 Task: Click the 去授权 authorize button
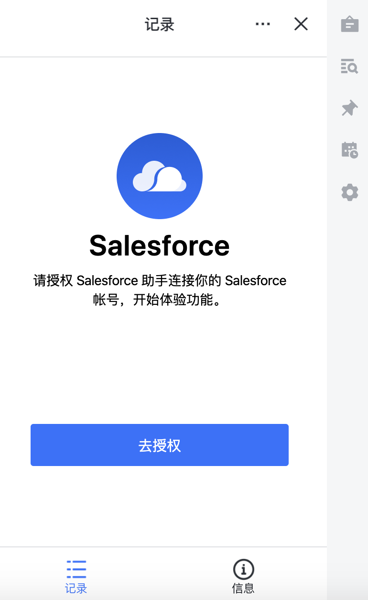pyautogui.click(x=160, y=445)
